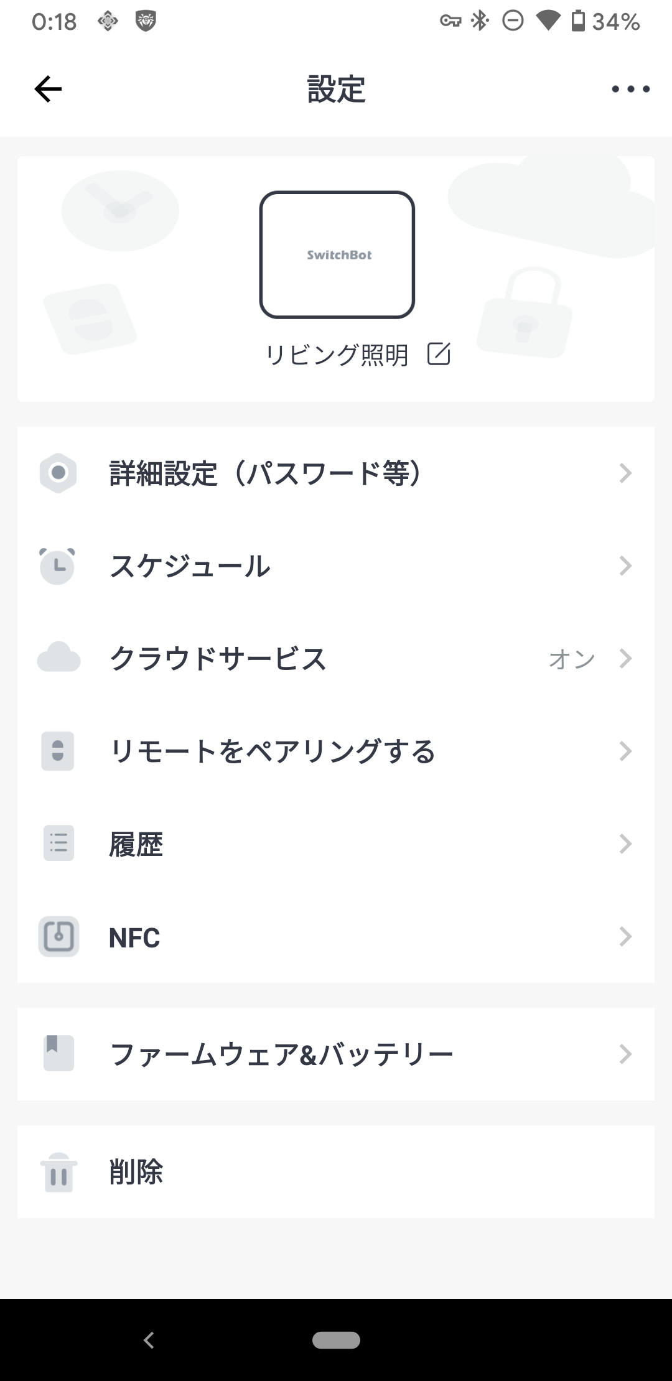Tap the cloud icon for クラウドサービス
The width and height of the screenshot is (672, 1381).
click(58, 658)
